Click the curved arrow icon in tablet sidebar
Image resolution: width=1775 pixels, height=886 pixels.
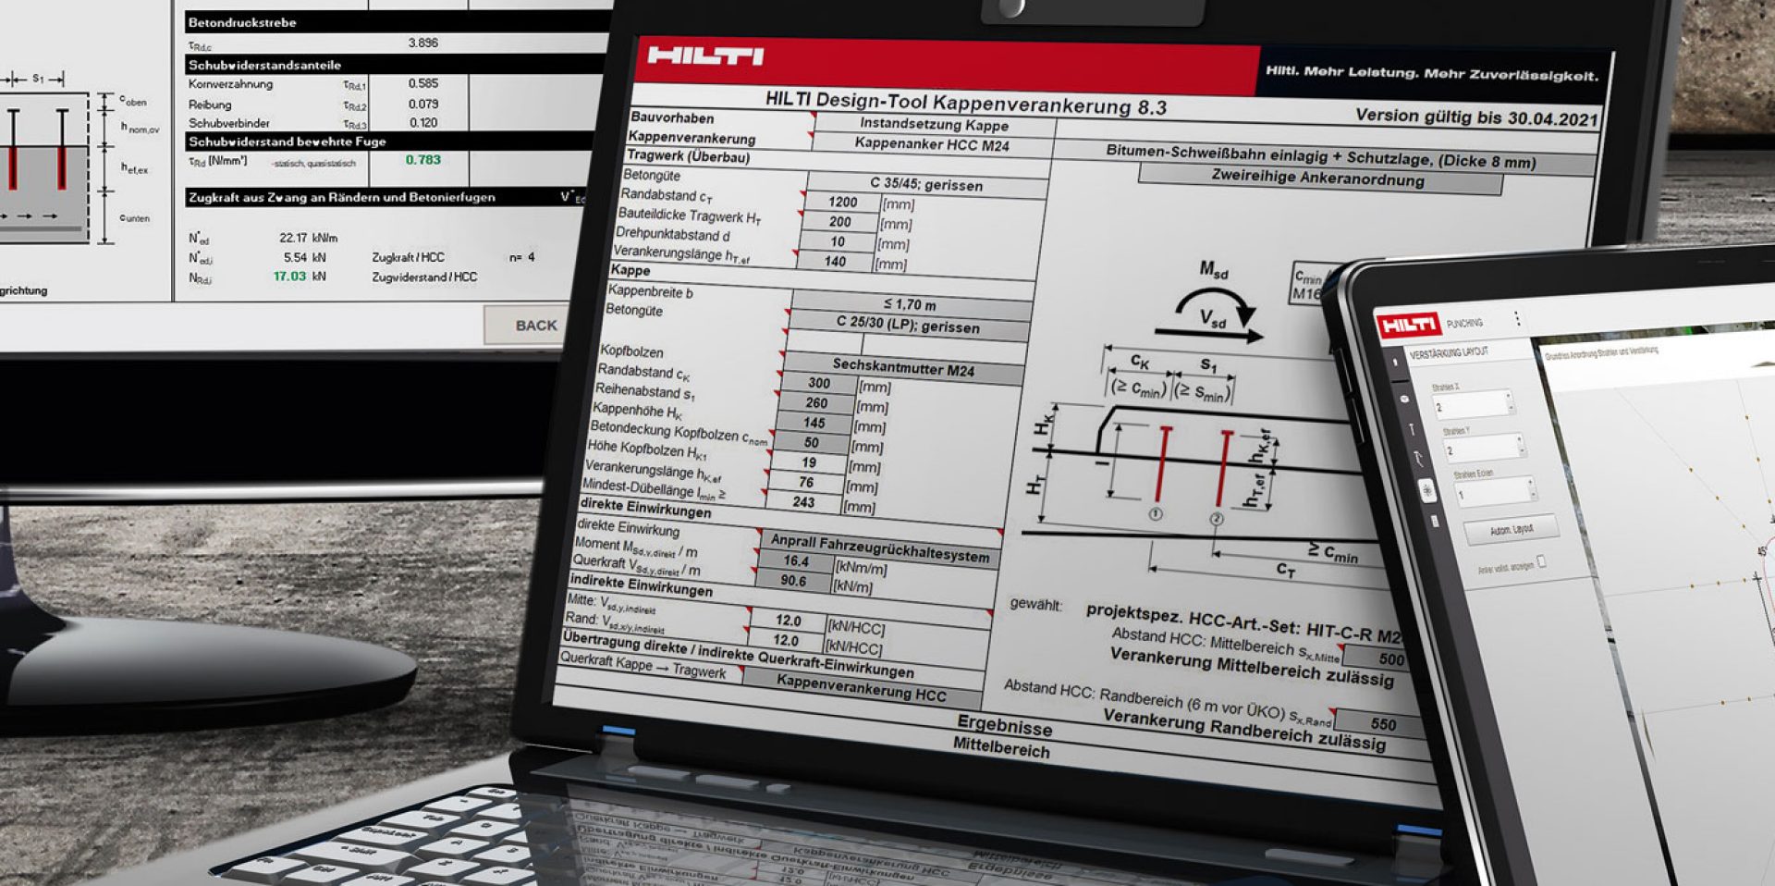(1418, 459)
